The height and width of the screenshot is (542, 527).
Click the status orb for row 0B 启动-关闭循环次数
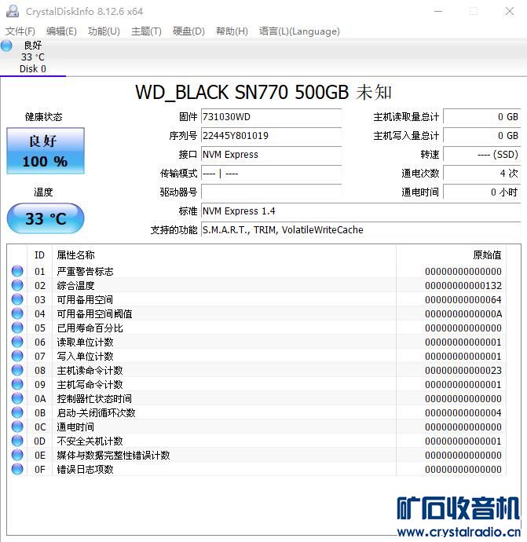(x=17, y=412)
